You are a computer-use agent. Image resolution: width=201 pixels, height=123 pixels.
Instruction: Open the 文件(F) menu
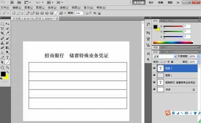click(x=5, y=8)
